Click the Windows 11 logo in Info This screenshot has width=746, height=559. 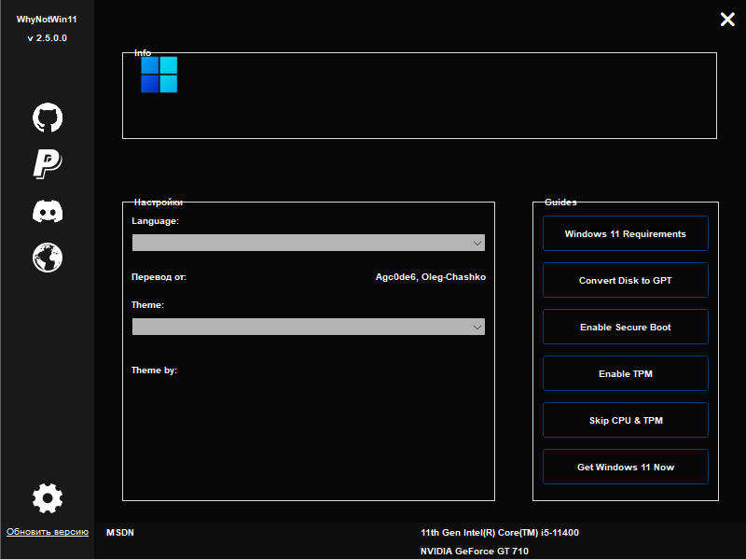(159, 75)
